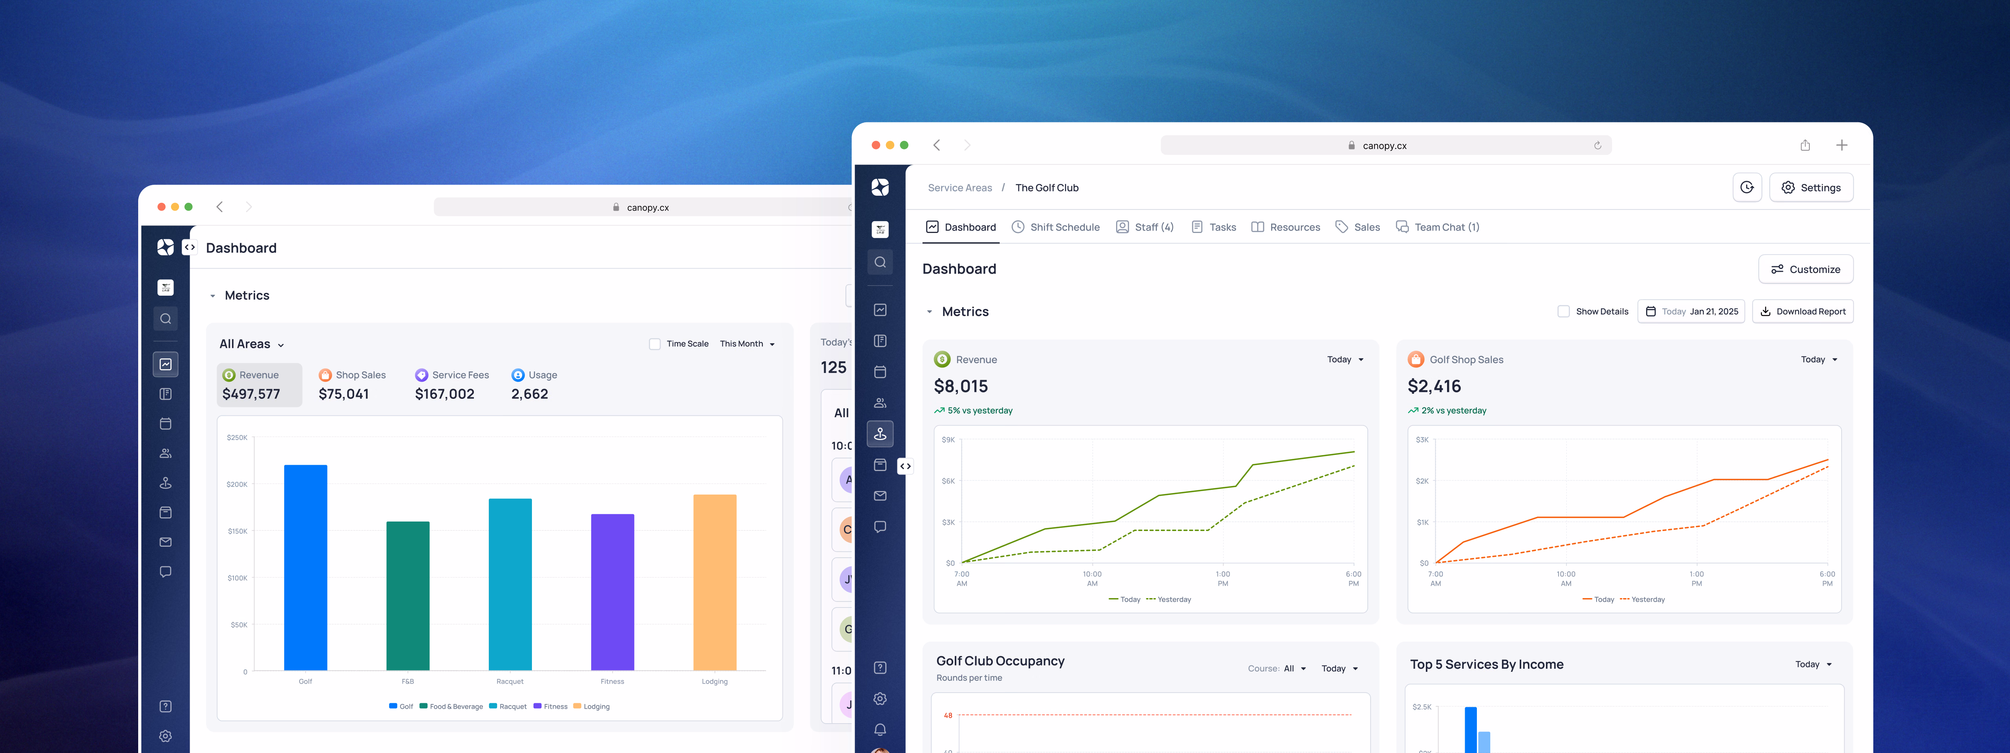Toggle the sidebar expand handle in front window
Image resolution: width=2010 pixels, height=753 pixels.
[905, 466]
